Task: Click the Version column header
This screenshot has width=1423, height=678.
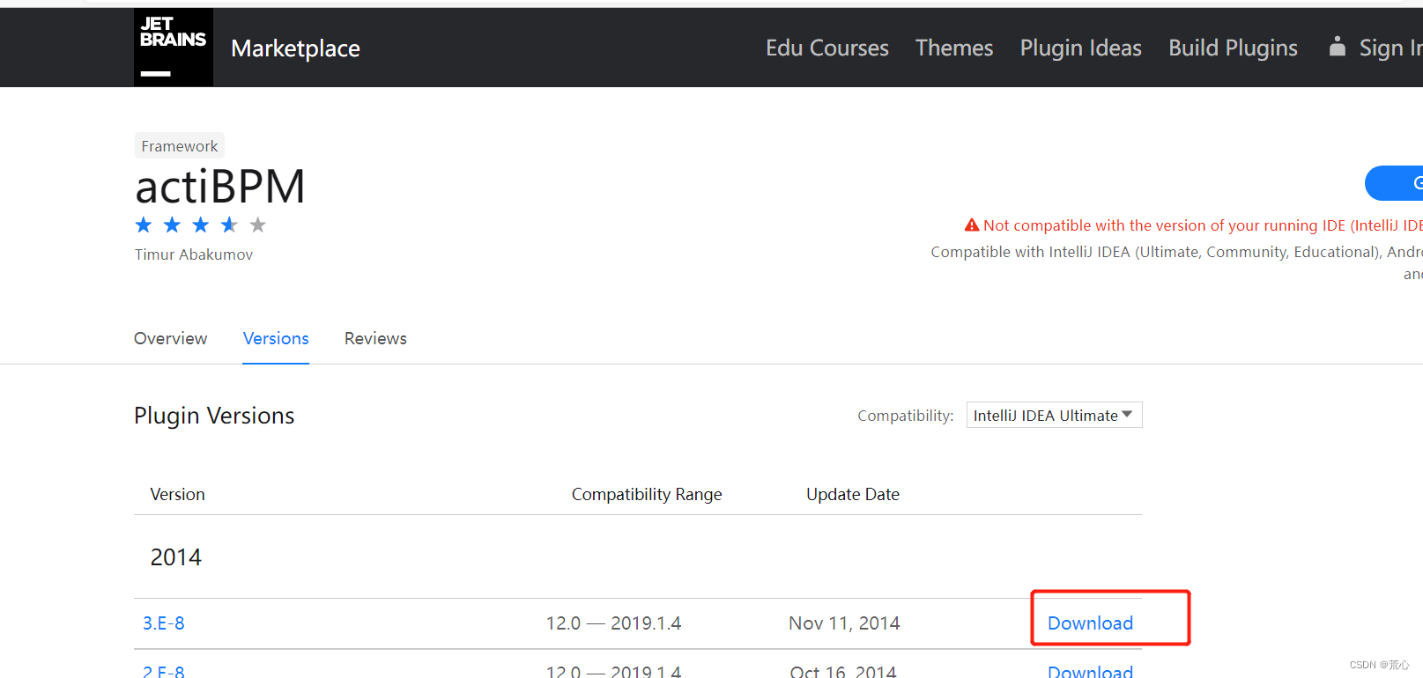Action: 177,495
